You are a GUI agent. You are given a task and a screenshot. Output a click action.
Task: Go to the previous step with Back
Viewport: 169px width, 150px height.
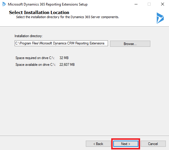pyautogui.click(x=98, y=144)
